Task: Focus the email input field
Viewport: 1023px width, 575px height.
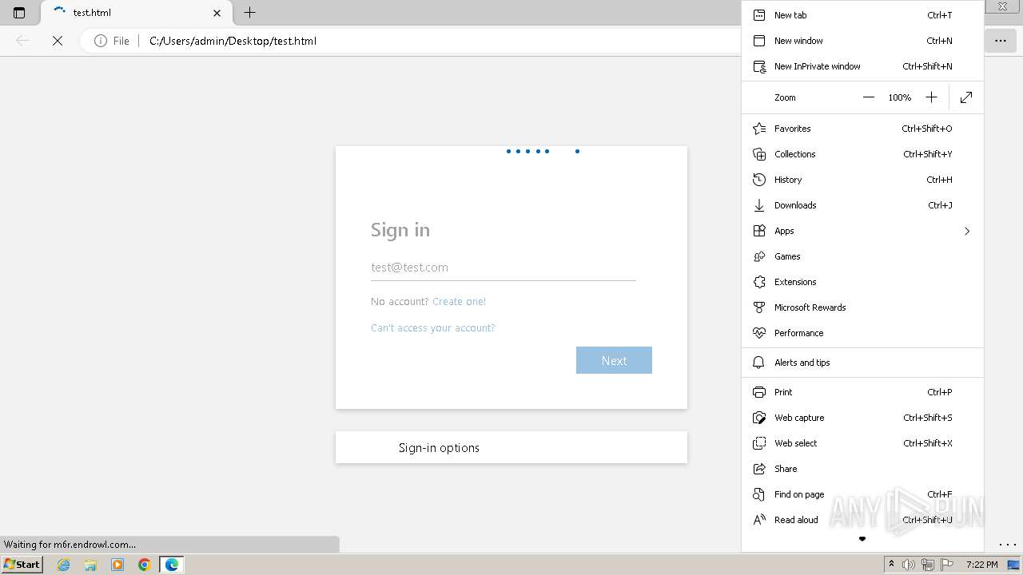Action: coord(503,268)
